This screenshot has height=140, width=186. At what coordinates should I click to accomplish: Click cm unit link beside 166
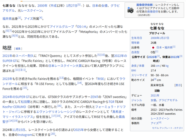(x=158, y=66)
